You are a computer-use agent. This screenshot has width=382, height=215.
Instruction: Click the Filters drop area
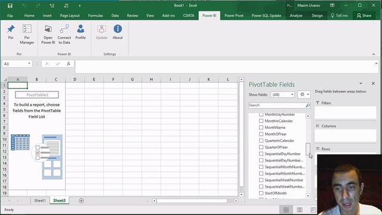346,113
